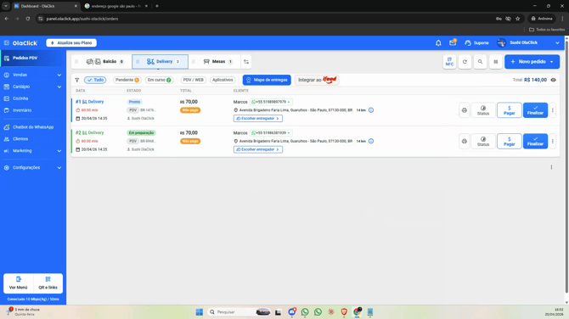Switch to grid view layout
This screenshot has width=569, height=319.
tap(496, 62)
